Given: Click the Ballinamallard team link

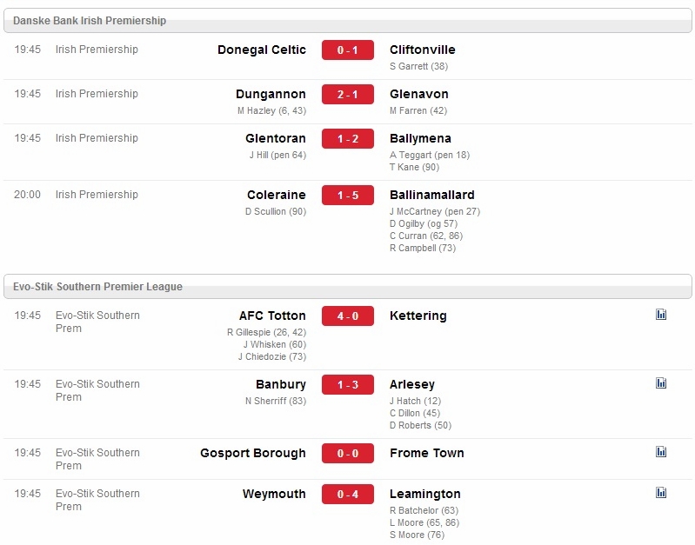Looking at the screenshot, I should click(432, 195).
